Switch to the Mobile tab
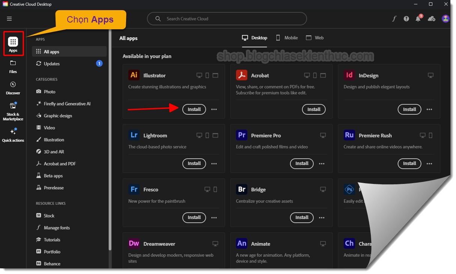Screen dimensions: 456x274 click(x=287, y=38)
